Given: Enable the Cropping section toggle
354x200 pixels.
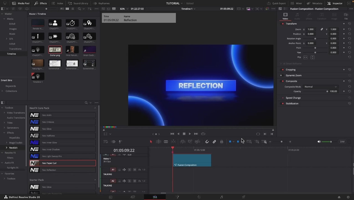Looking at the screenshot, I should click(x=283, y=70).
